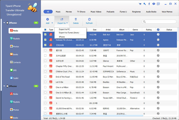Click the ringtone icon in Let It Be row
The image size is (179, 120).
(x=158, y=82)
